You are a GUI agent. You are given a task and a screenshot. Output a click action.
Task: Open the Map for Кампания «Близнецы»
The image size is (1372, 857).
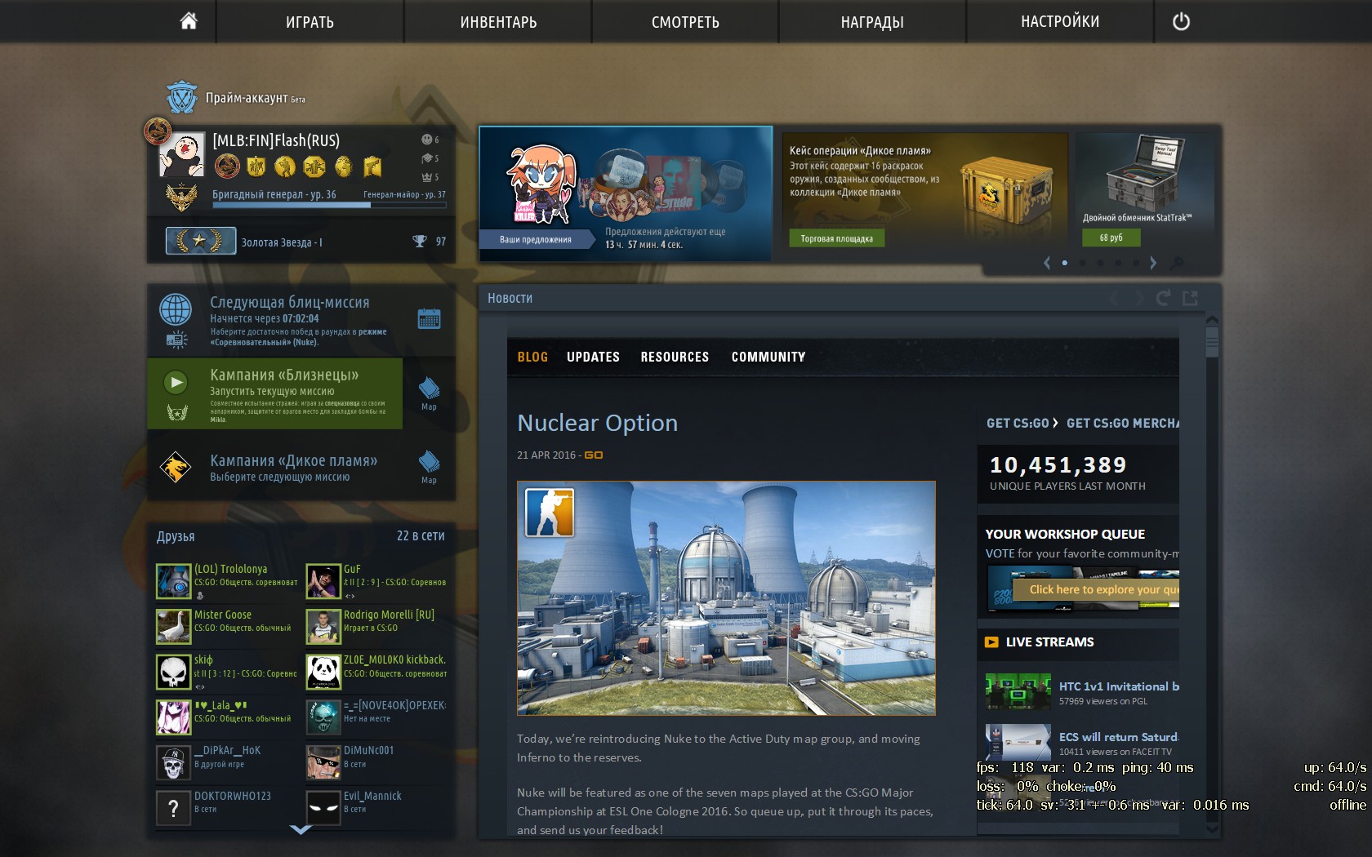429,393
